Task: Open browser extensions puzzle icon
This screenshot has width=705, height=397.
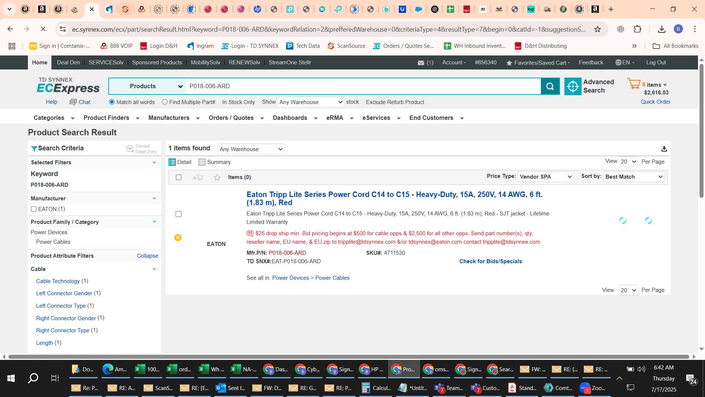Action: (637, 29)
